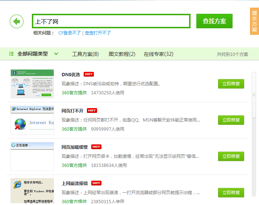The image size is (259, 205).
Task: Click the list icon beside 全部问题类型
Action: pos(11,54)
